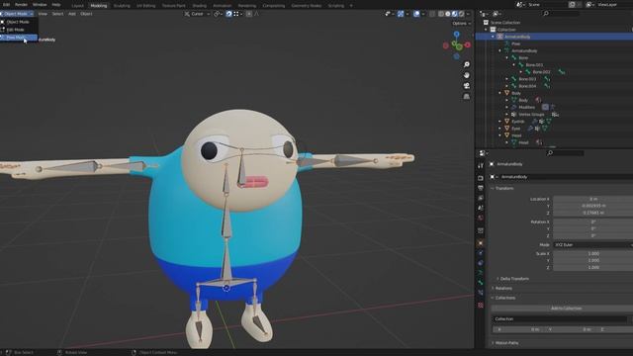Switch to the Rendering workspace tab

point(247,6)
